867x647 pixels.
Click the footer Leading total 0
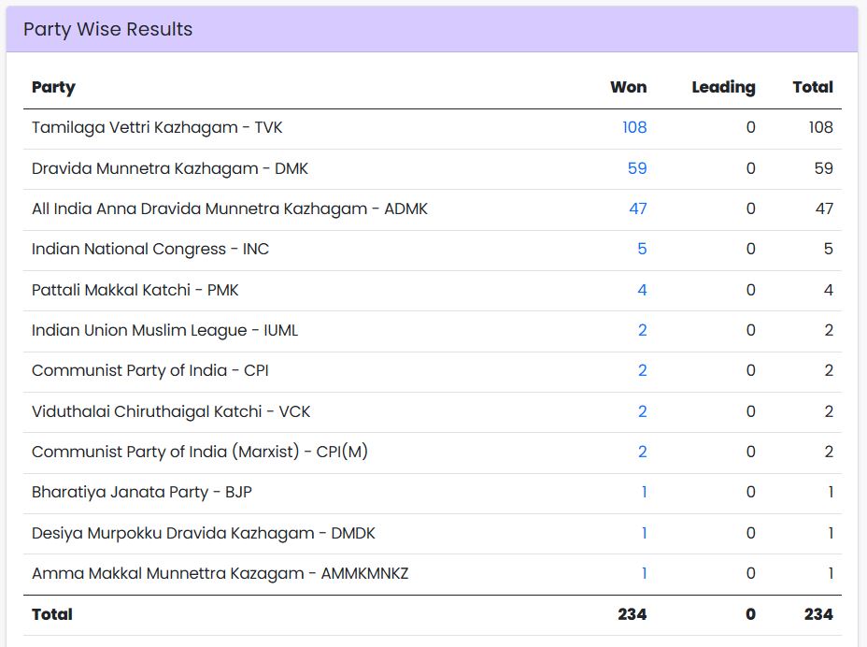pyautogui.click(x=750, y=614)
